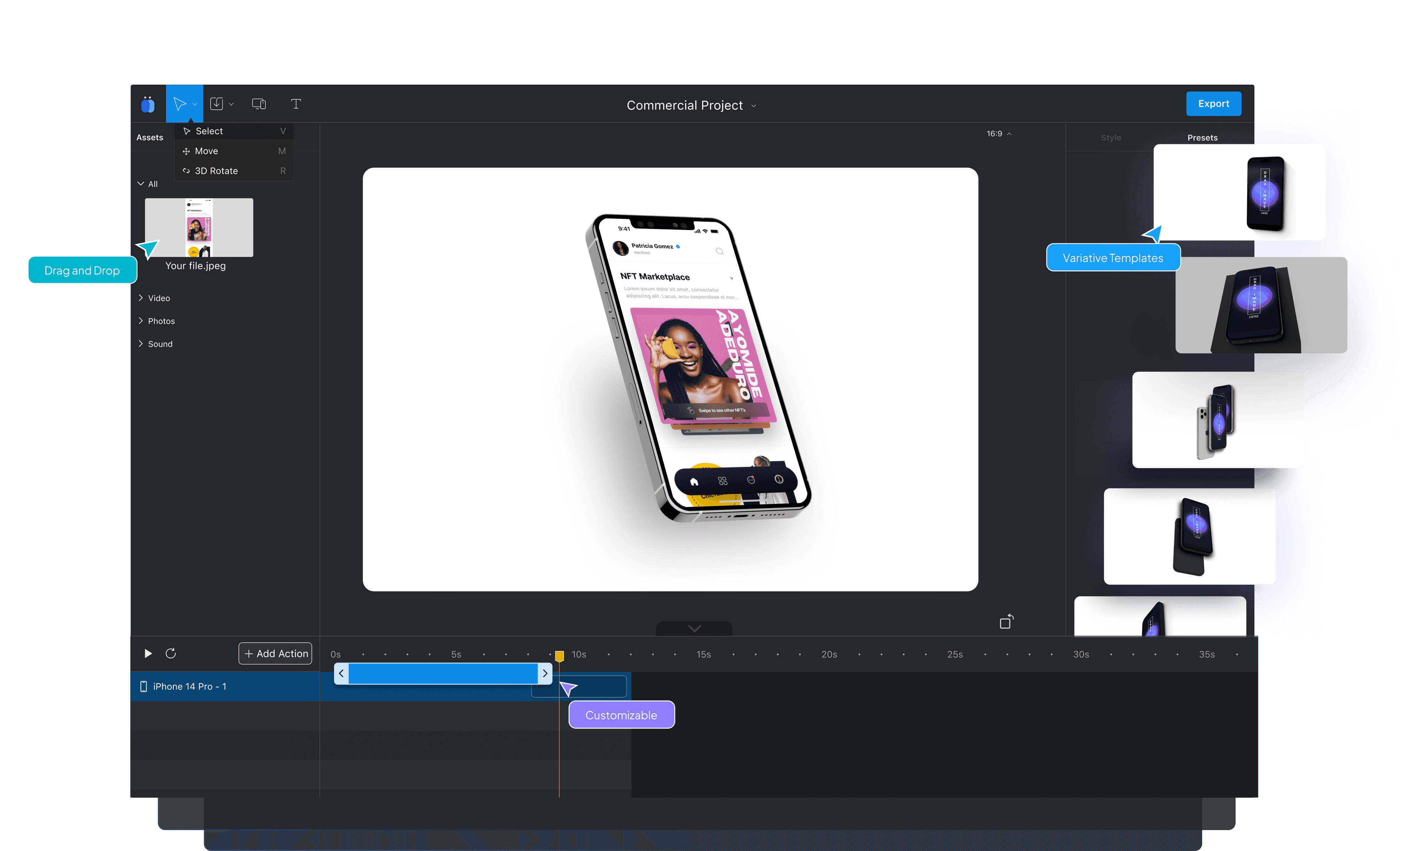
Task: Choose 3D Rotate from the tool menu
Action: point(216,171)
